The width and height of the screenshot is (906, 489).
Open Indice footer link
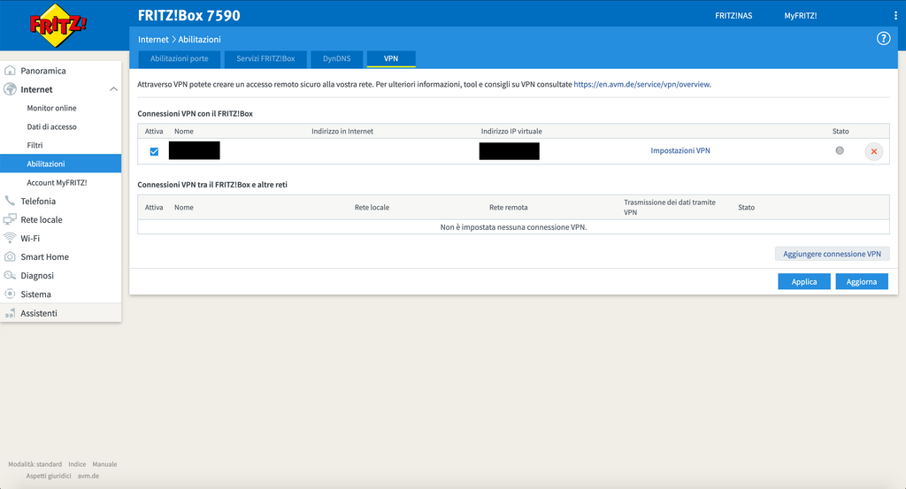pyautogui.click(x=77, y=464)
